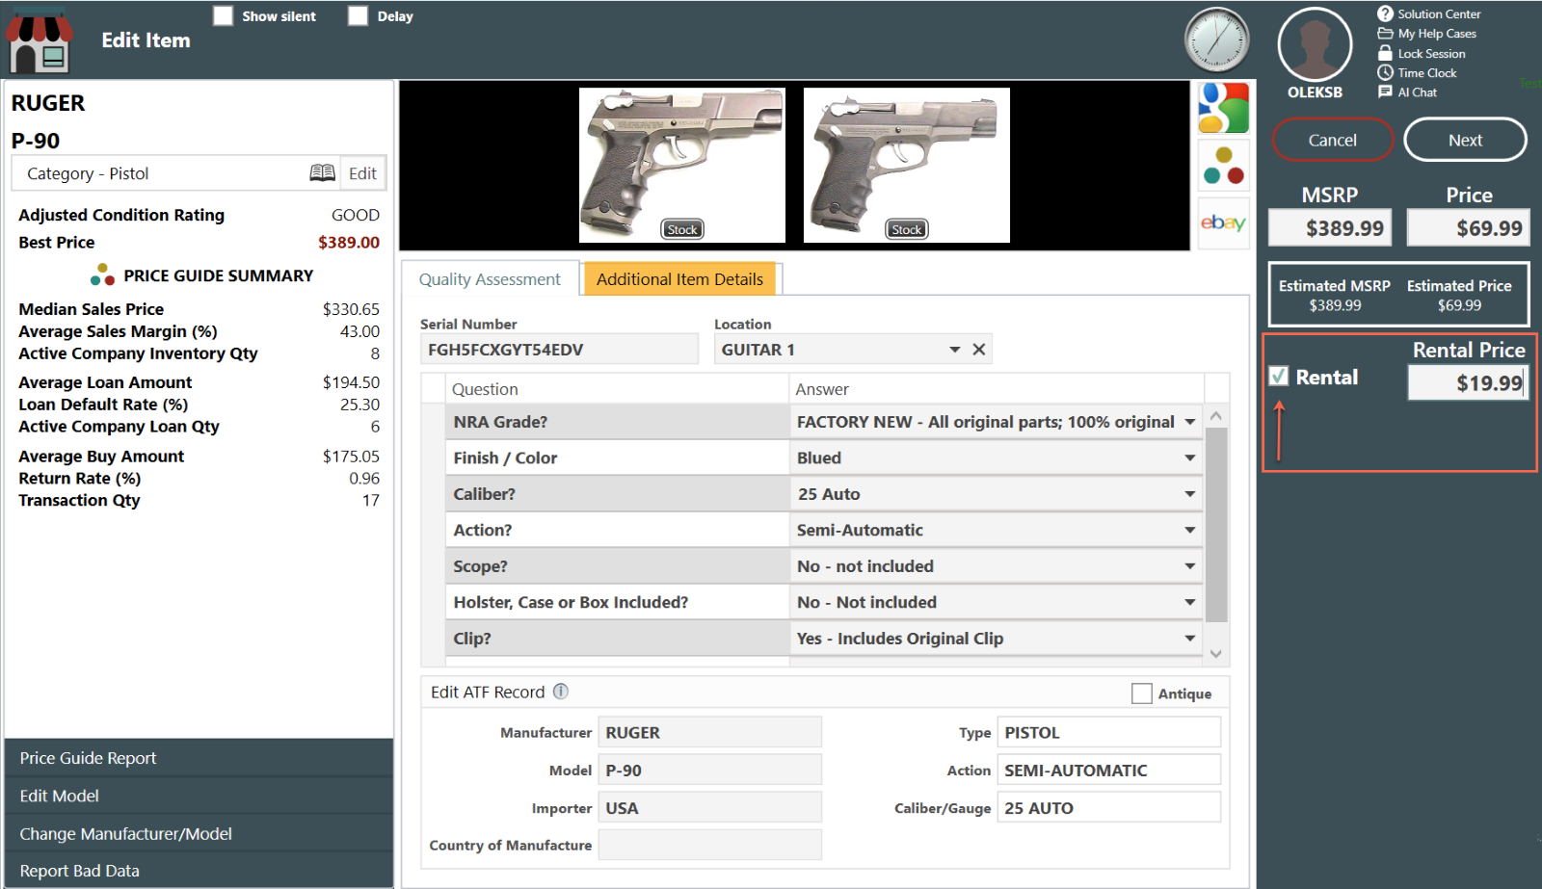
Task: Select Change Manufacturer/Model
Action: (x=199, y=833)
